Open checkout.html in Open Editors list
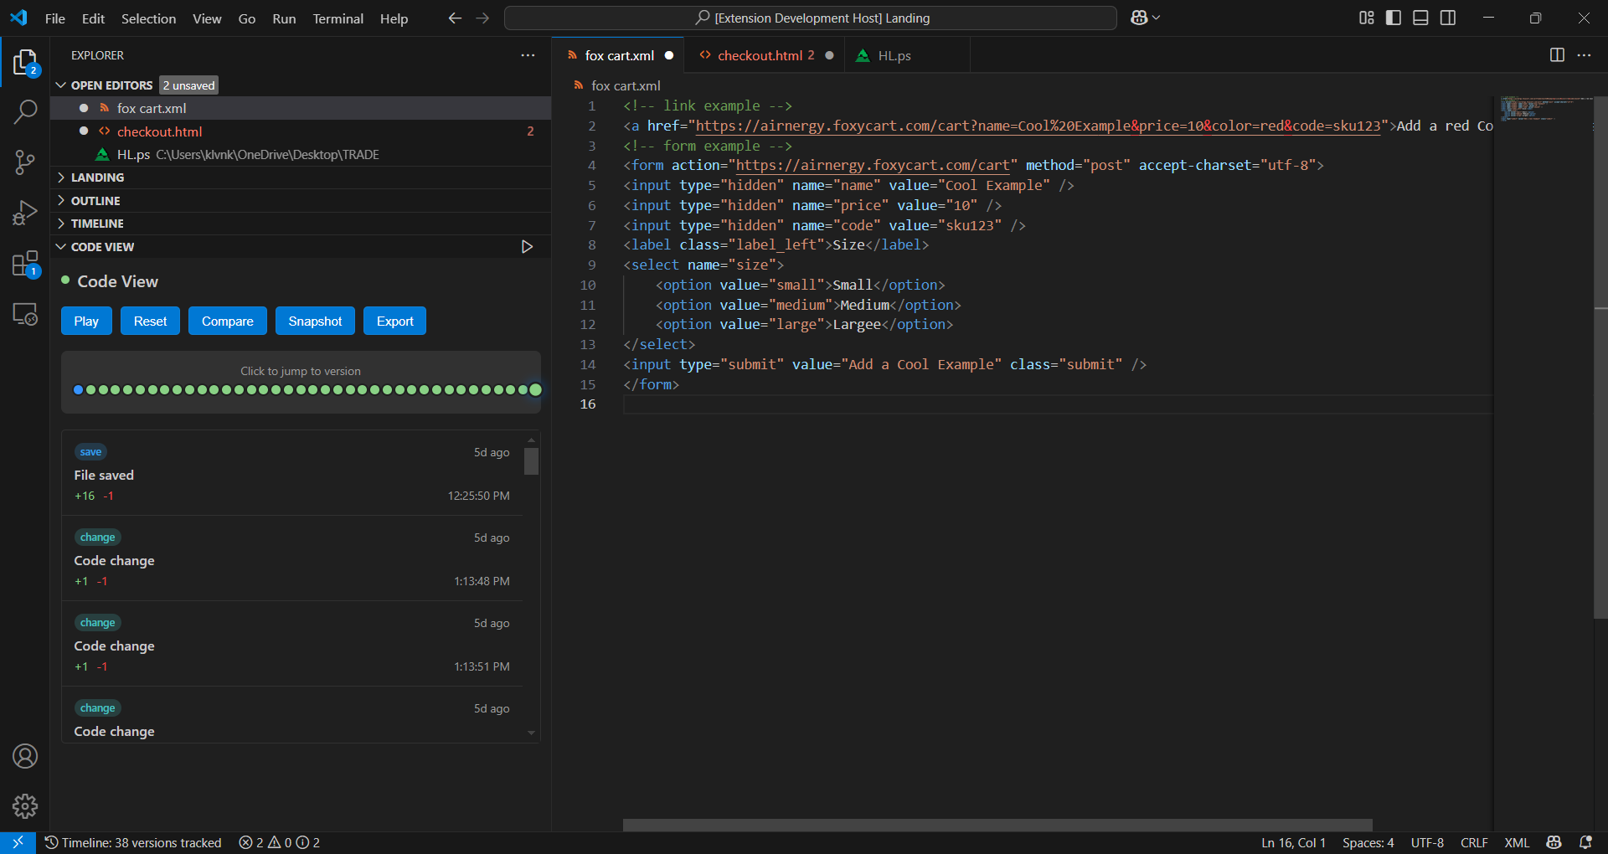Screen dimensions: 1608x854 pos(301,131)
